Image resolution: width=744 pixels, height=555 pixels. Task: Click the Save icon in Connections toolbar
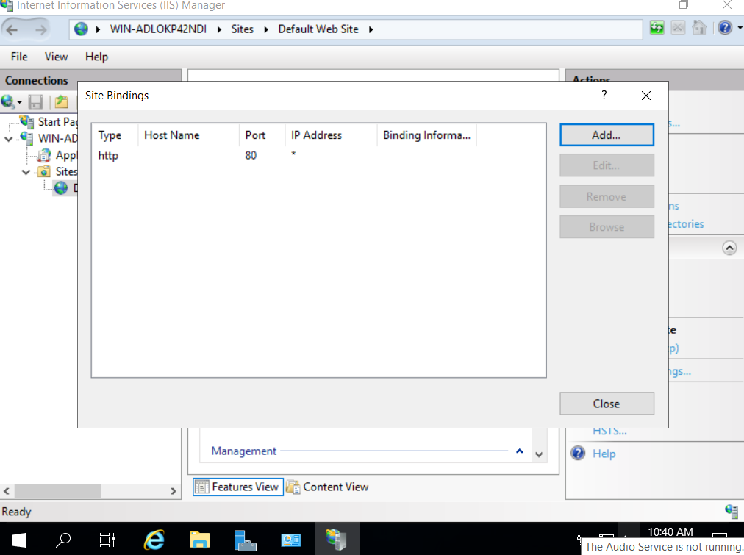click(x=35, y=102)
